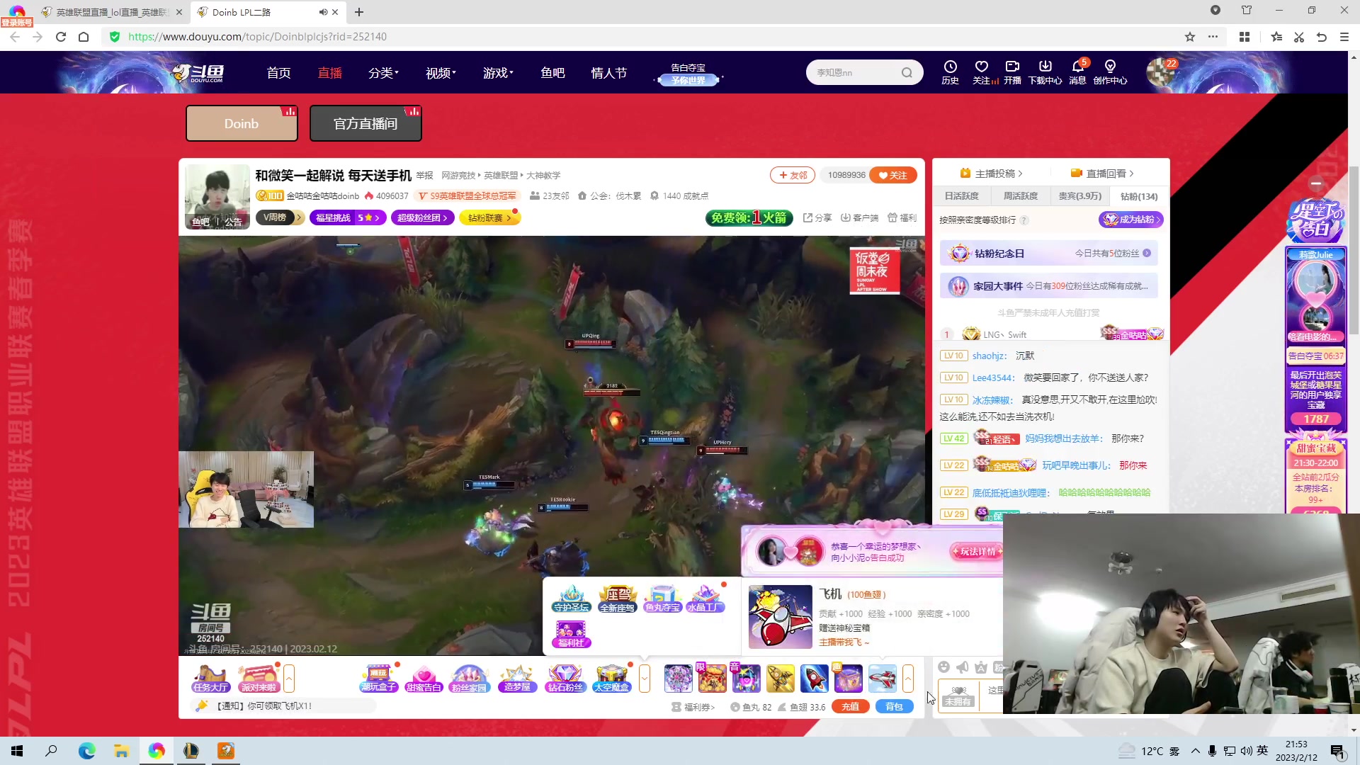Open the 任务大厅 task hall icon
The width and height of the screenshot is (1360, 765).
210,679
